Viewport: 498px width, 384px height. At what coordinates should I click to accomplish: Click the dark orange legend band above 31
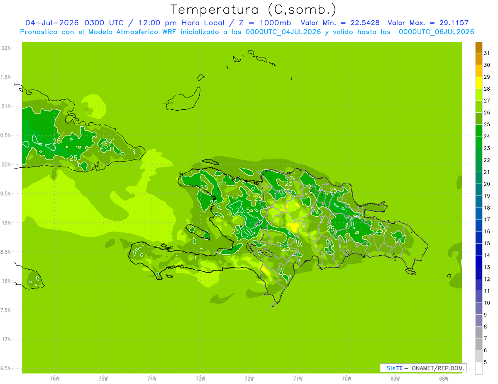(478, 47)
